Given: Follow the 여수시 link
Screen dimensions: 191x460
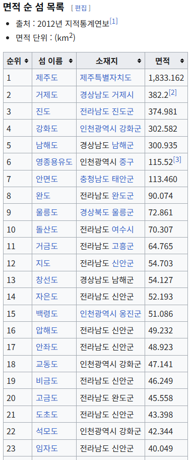Looking at the screenshot, I should 123,229.
